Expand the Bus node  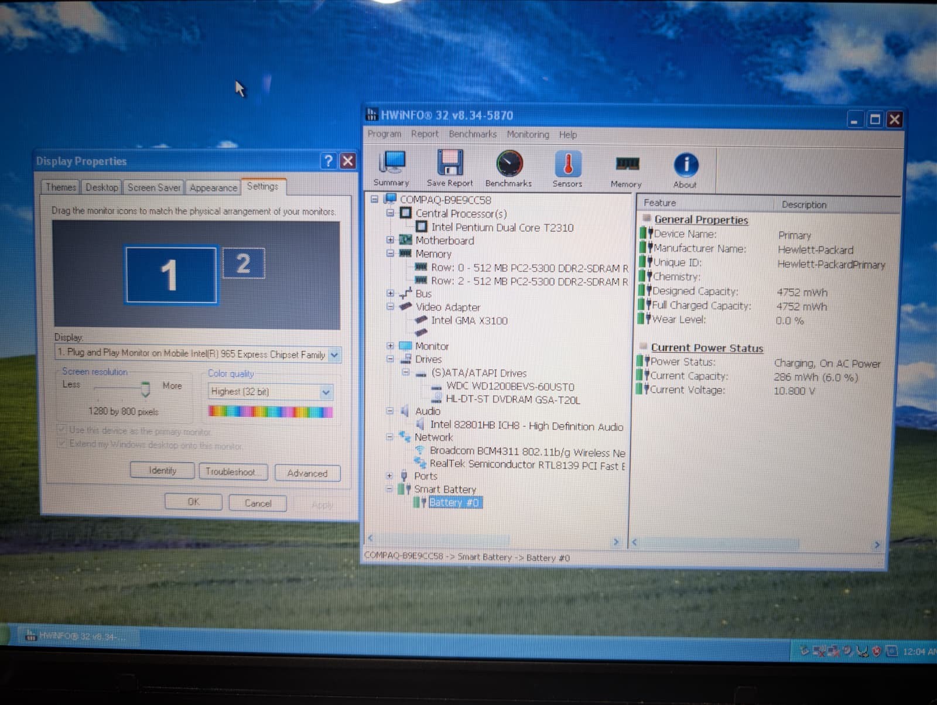tap(390, 293)
